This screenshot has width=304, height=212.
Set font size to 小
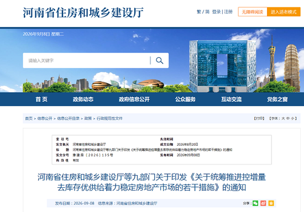pyautogui.click(x=292, y=118)
